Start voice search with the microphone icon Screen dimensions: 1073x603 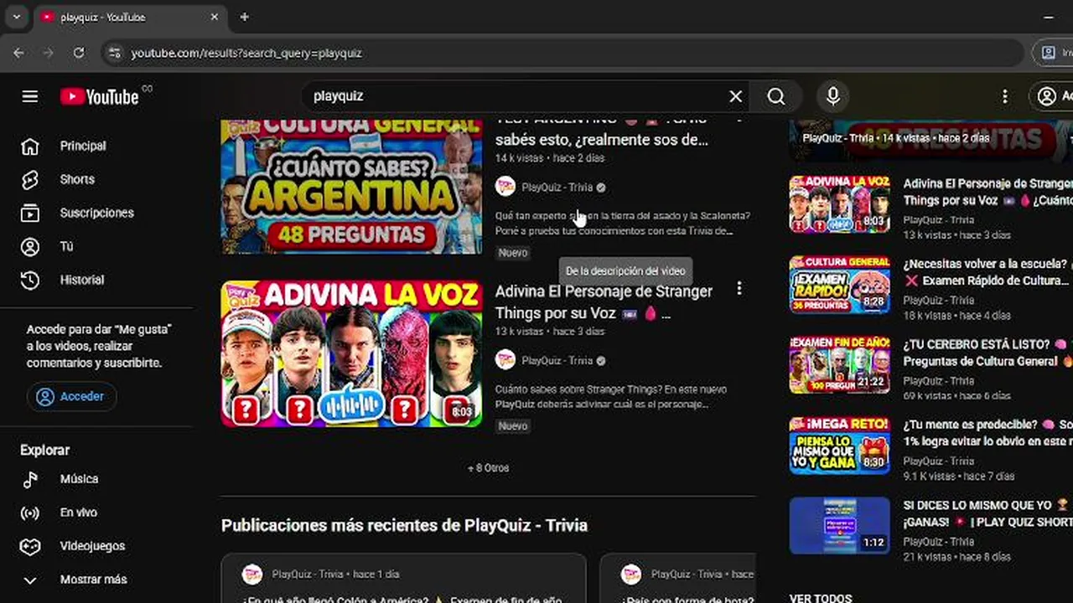[x=832, y=96]
